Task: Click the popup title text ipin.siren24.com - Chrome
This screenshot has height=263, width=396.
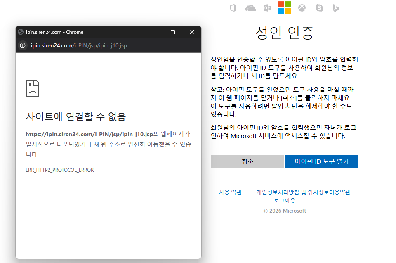Action: [54, 32]
